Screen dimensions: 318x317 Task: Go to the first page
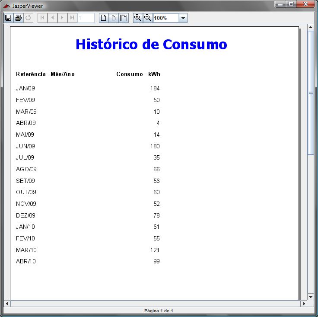42,18
